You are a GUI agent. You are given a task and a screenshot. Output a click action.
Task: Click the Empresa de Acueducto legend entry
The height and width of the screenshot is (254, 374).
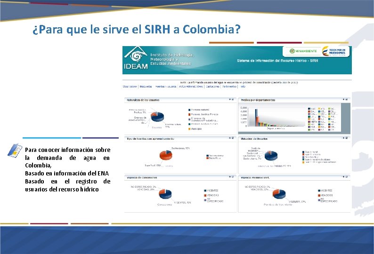pyautogui.click(x=203, y=119)
